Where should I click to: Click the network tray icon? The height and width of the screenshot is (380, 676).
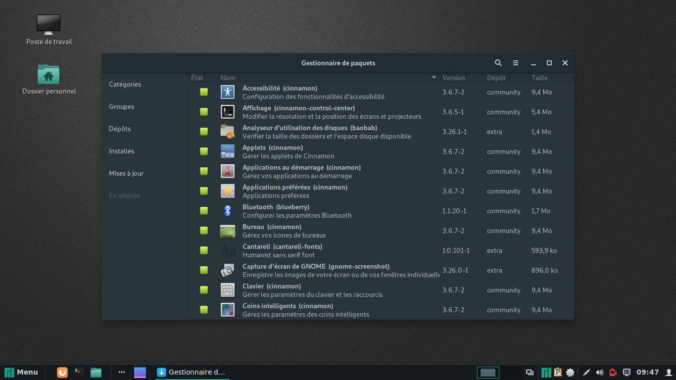pyautogui.click(x=586, y=372)
